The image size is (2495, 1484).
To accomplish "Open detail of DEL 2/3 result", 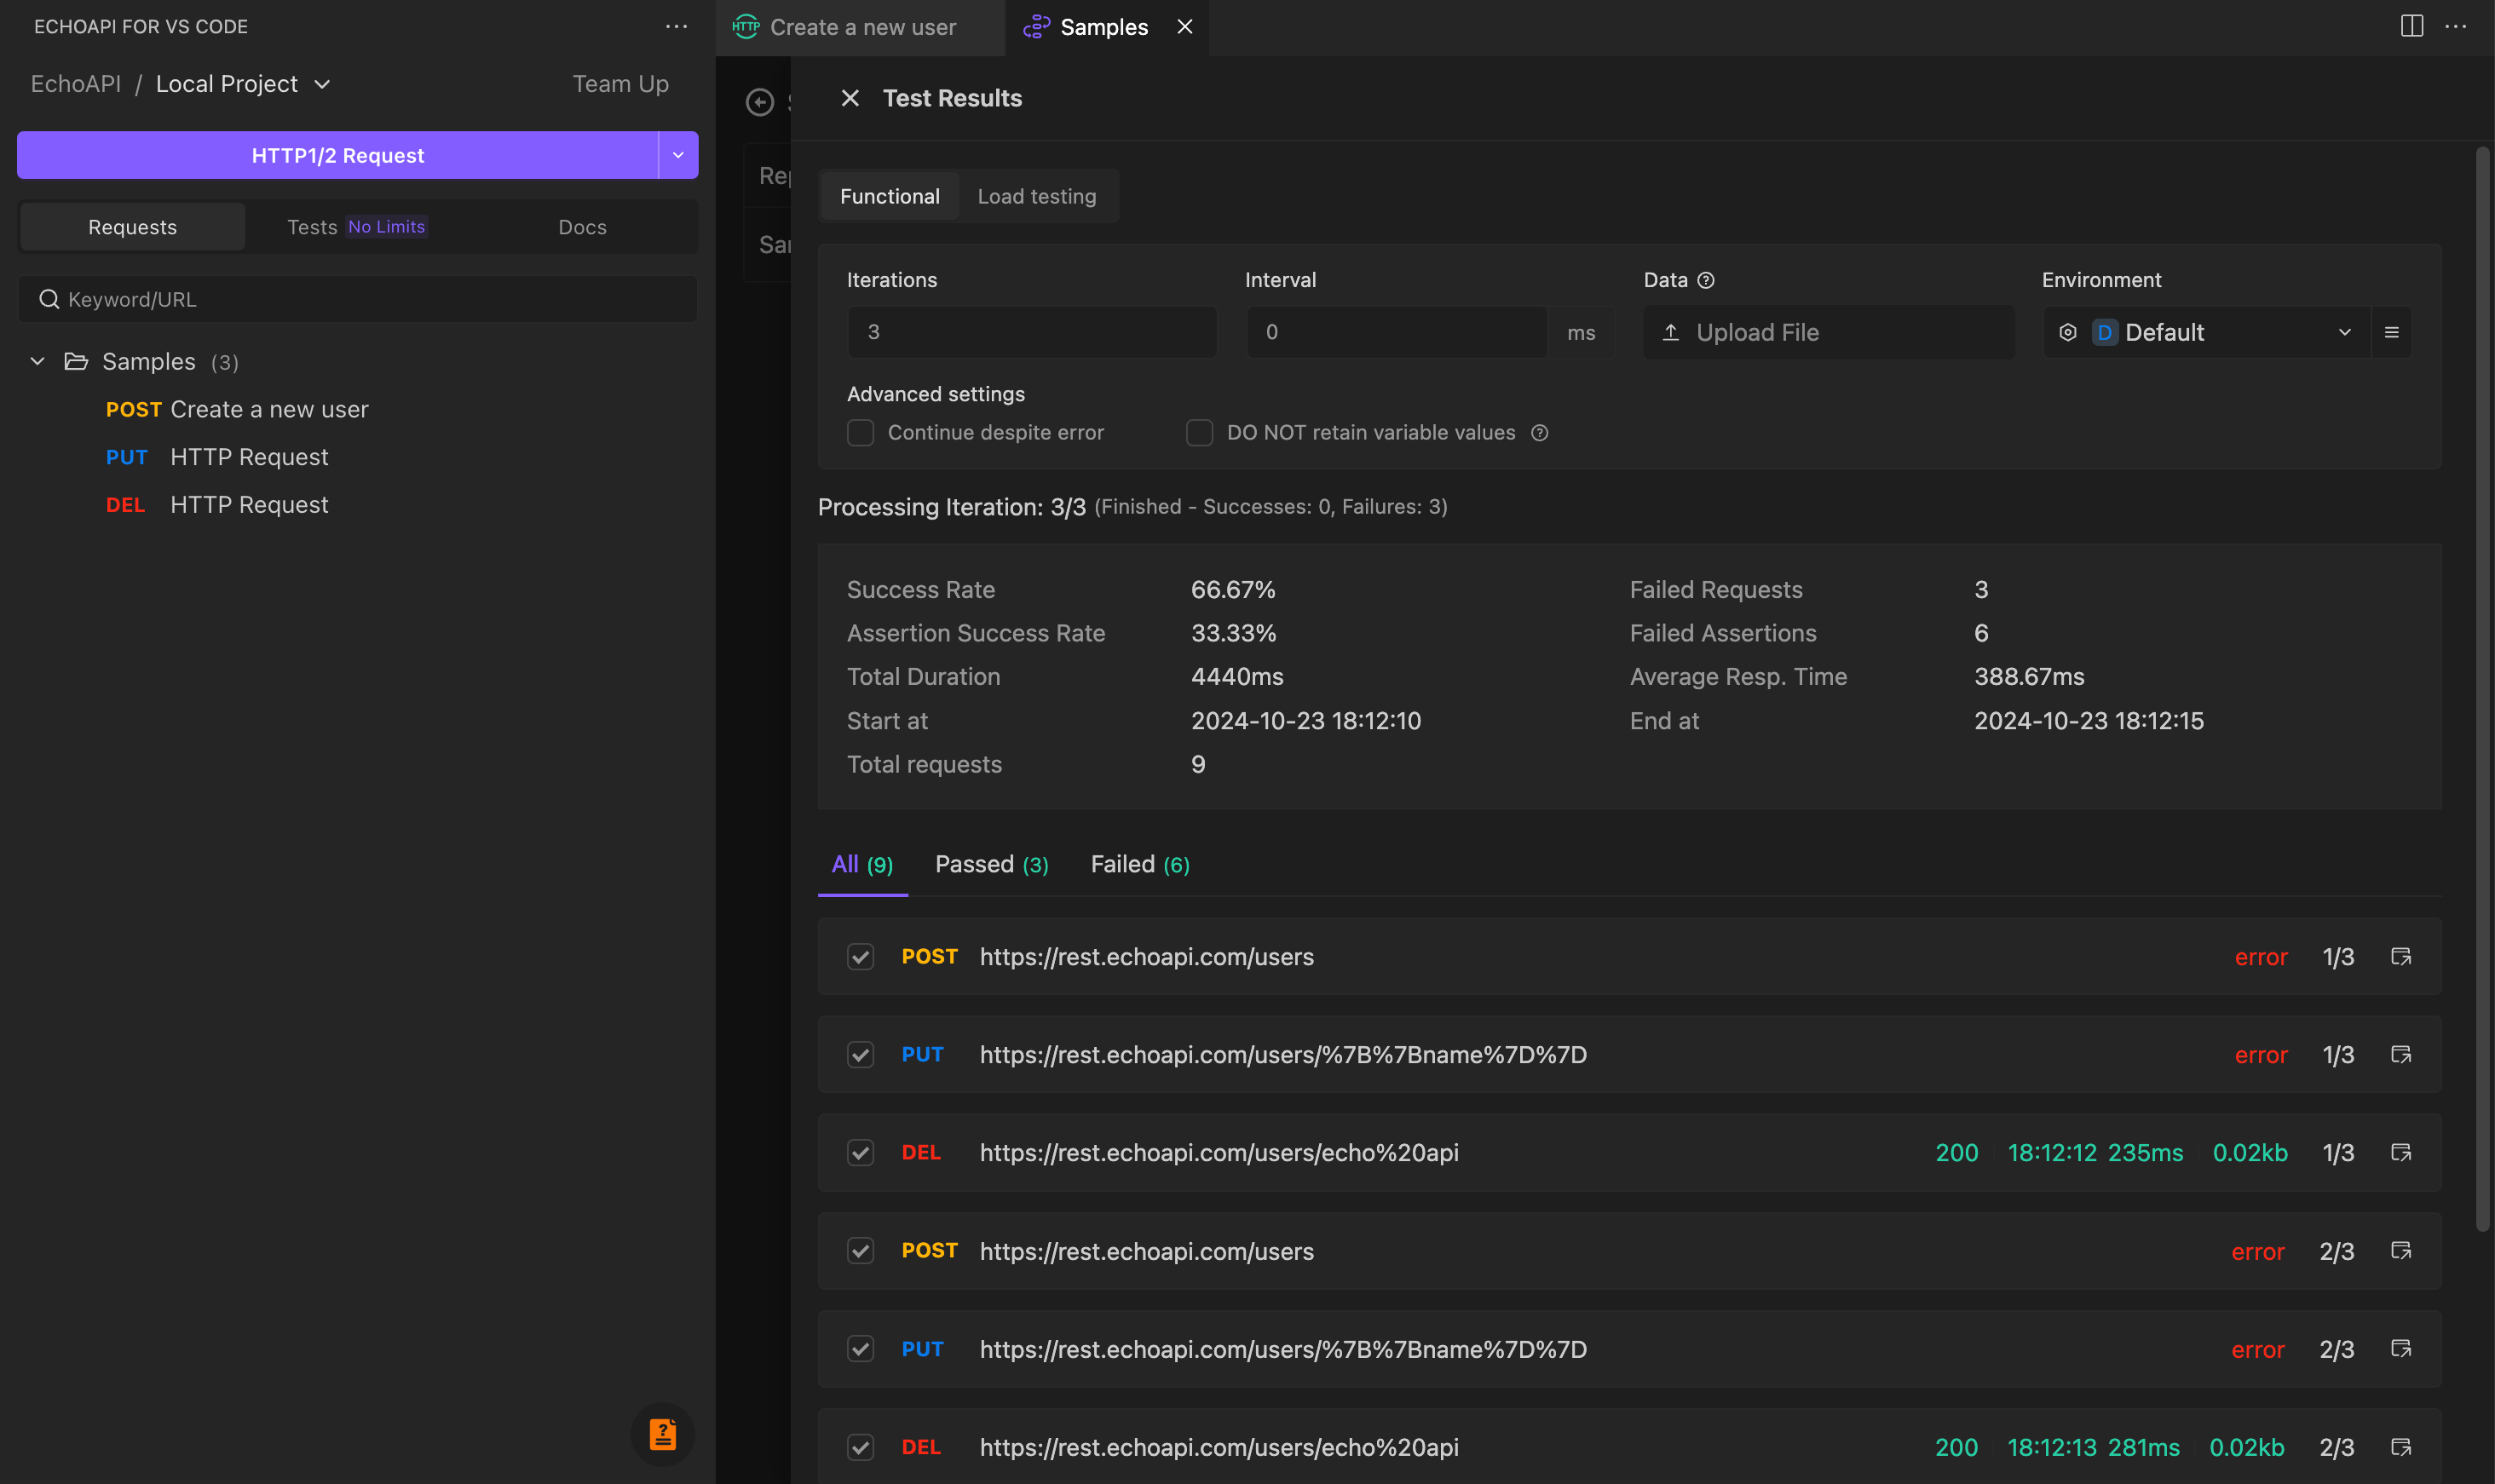I will click(2400, 1447).
